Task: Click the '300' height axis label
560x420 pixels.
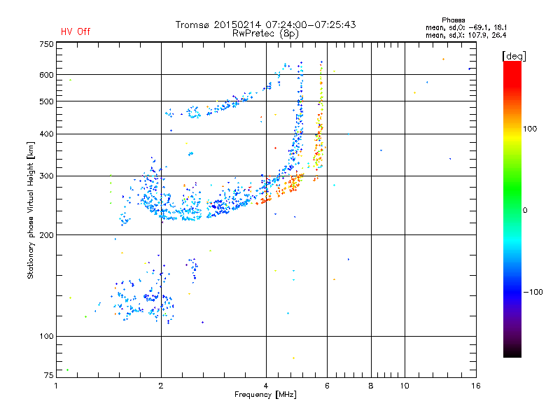Action: point(46,176)
